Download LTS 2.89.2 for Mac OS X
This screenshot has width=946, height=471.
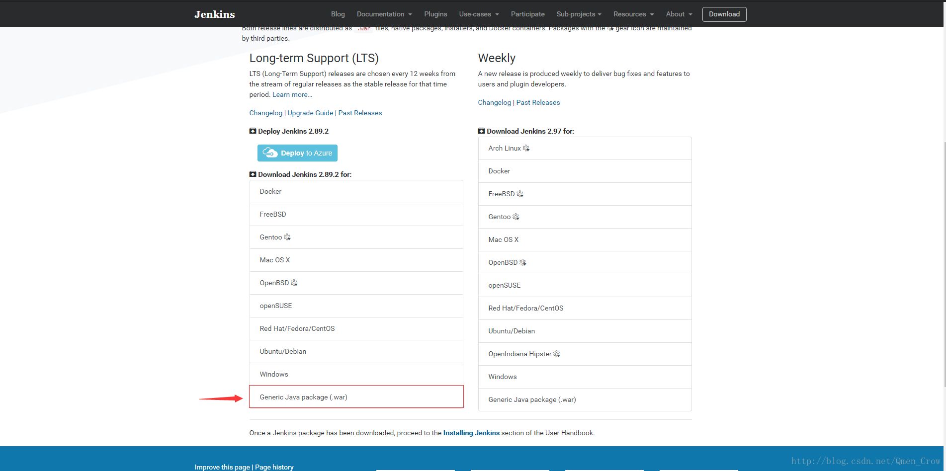(x=356, y=260)
